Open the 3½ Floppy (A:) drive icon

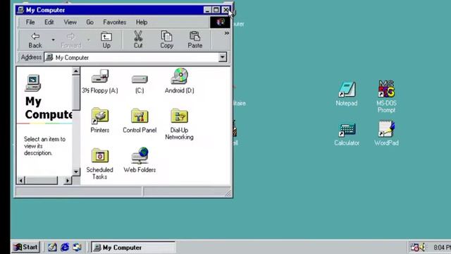[x=100, y=81]
